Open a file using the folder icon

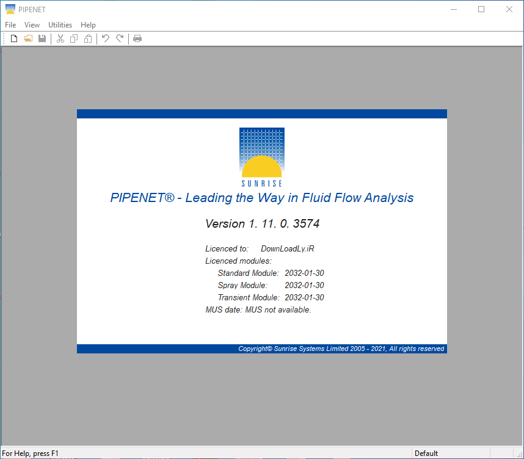(x=28, y=38)
